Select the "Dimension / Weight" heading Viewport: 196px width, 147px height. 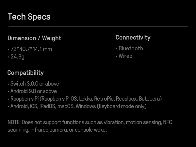(34, 38)
